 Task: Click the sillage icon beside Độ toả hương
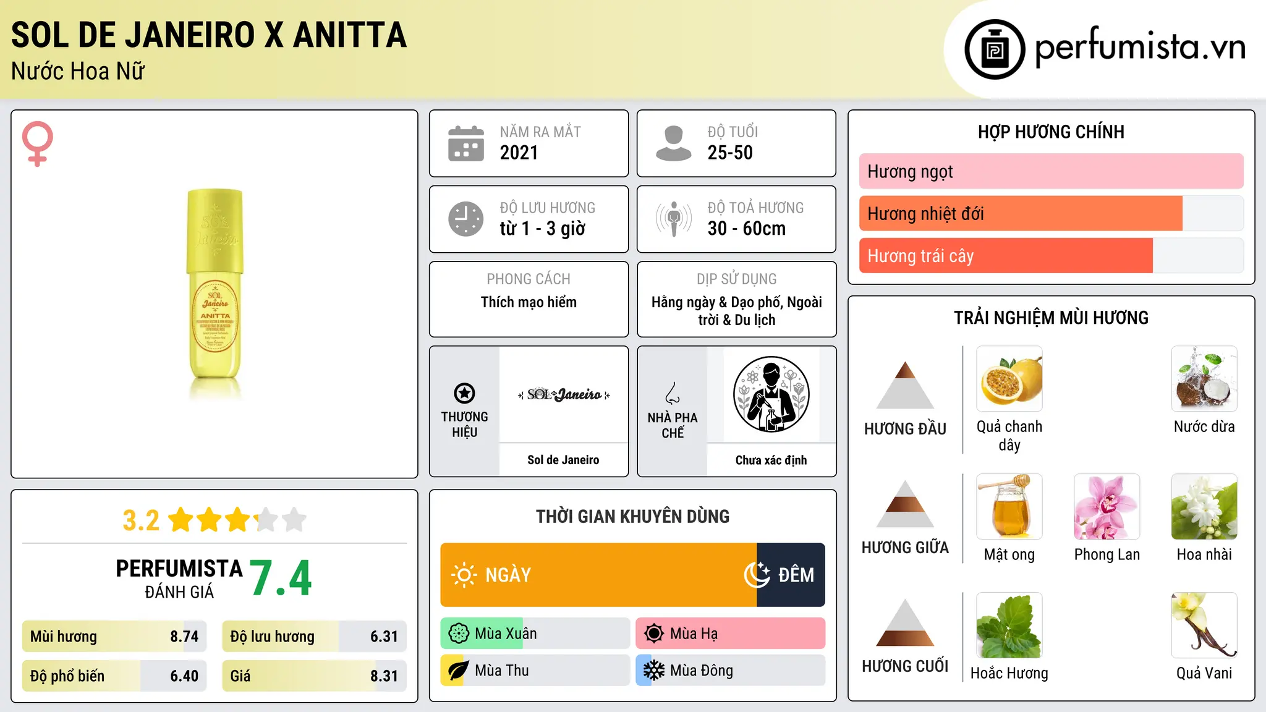pos(674,219)
